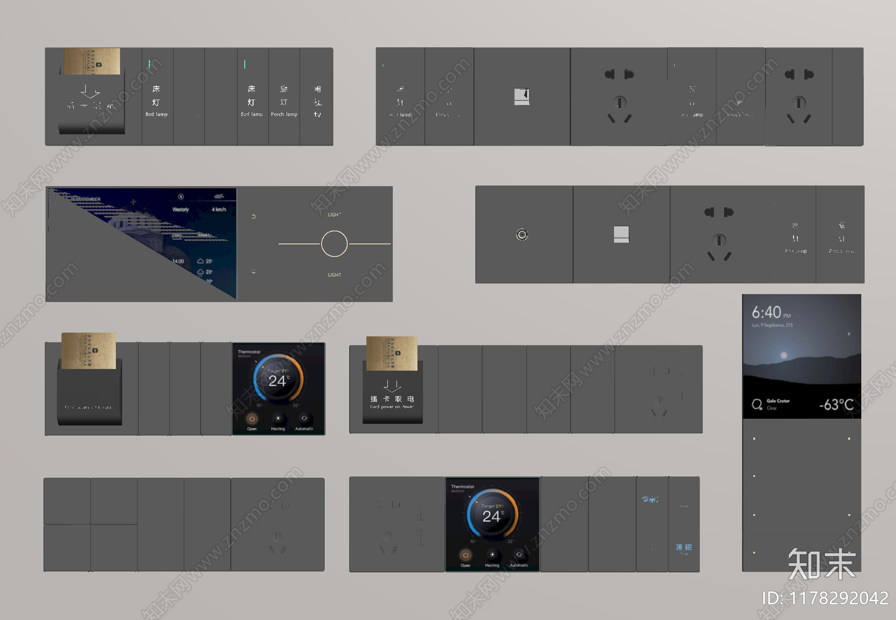Image resolution: width=896 pixels, height=620 pixels.
Task: Tap the Automatic icon on thermostat beside curtain switches
Action: click(x=519, y=554)
